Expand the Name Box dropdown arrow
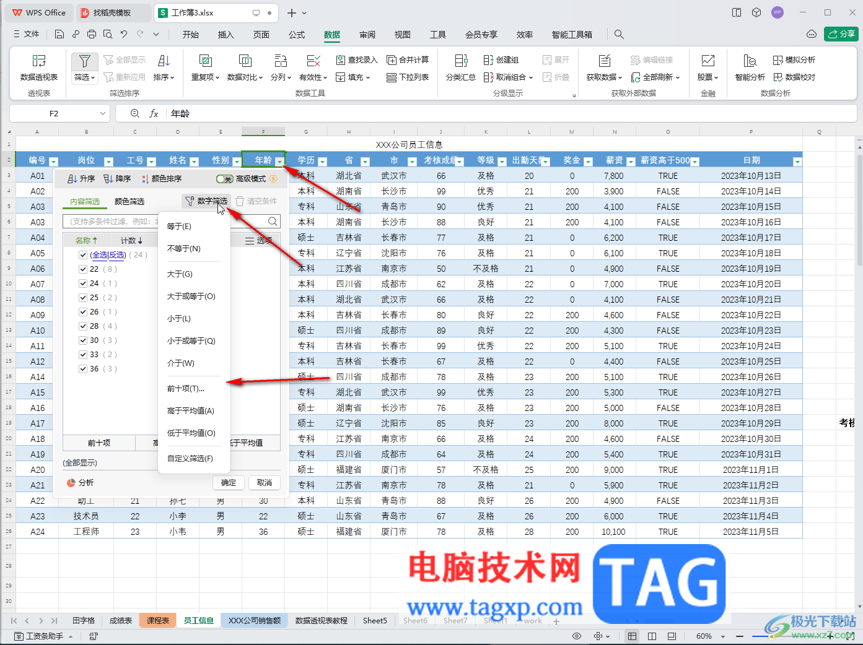The height and width of the screenshot is (645, 863). point(103,114)
